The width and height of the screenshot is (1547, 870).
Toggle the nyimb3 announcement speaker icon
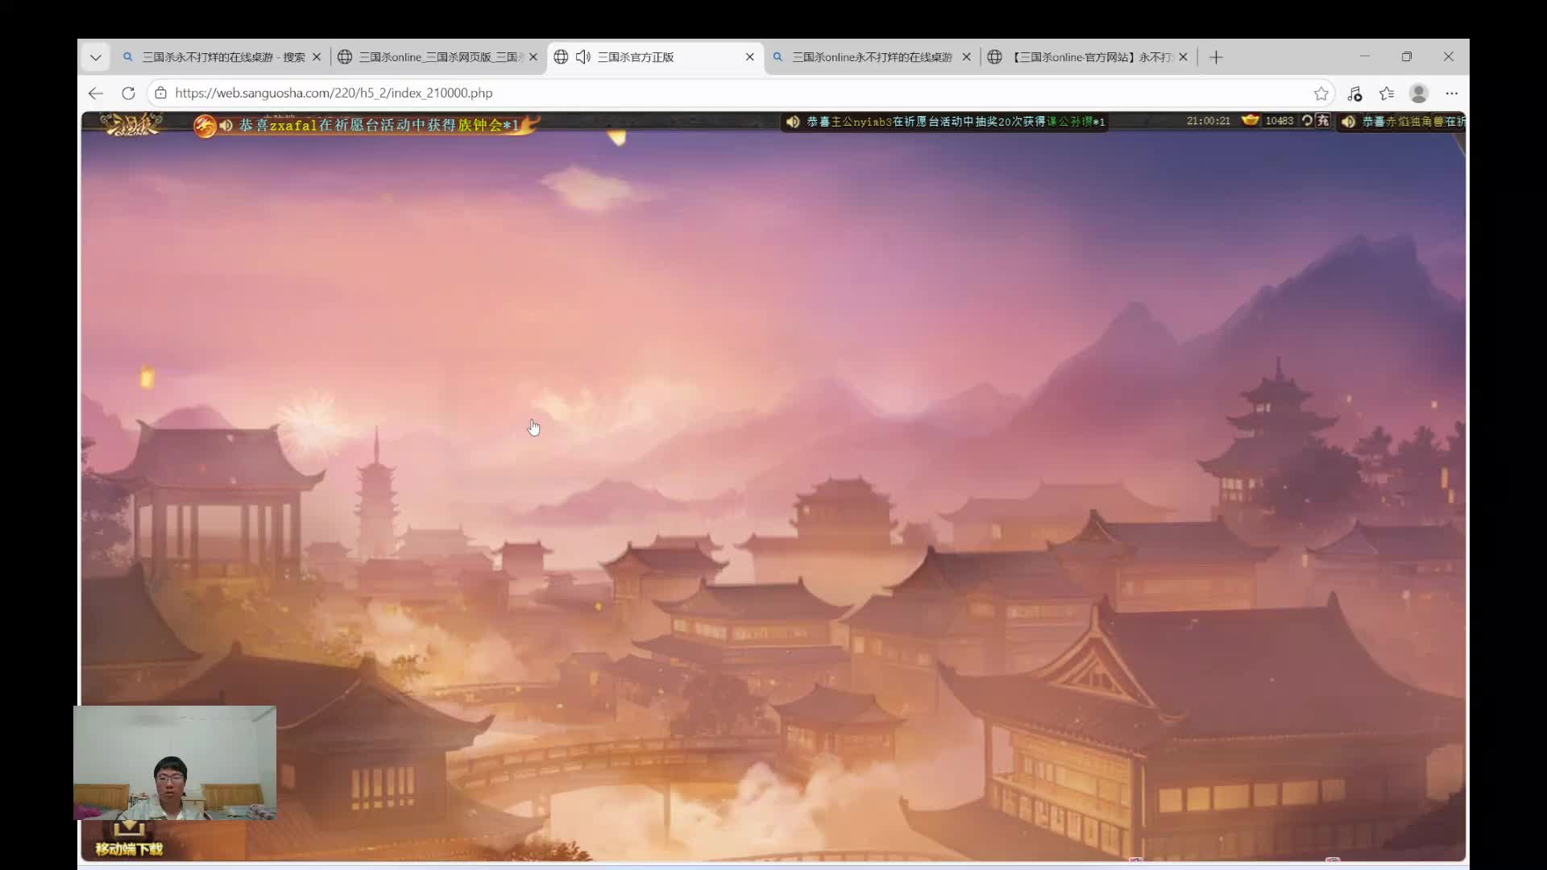pyautogui.click(x=793, y=122)
